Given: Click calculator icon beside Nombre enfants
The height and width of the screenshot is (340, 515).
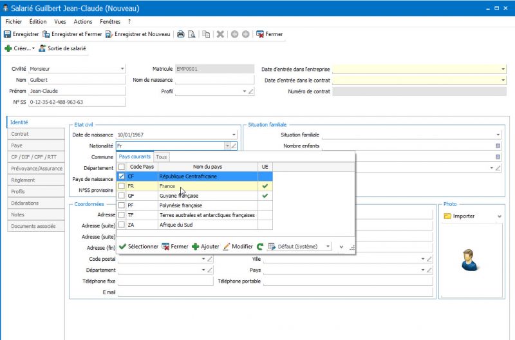Looking at the screenshot, I should coord(498,146).
